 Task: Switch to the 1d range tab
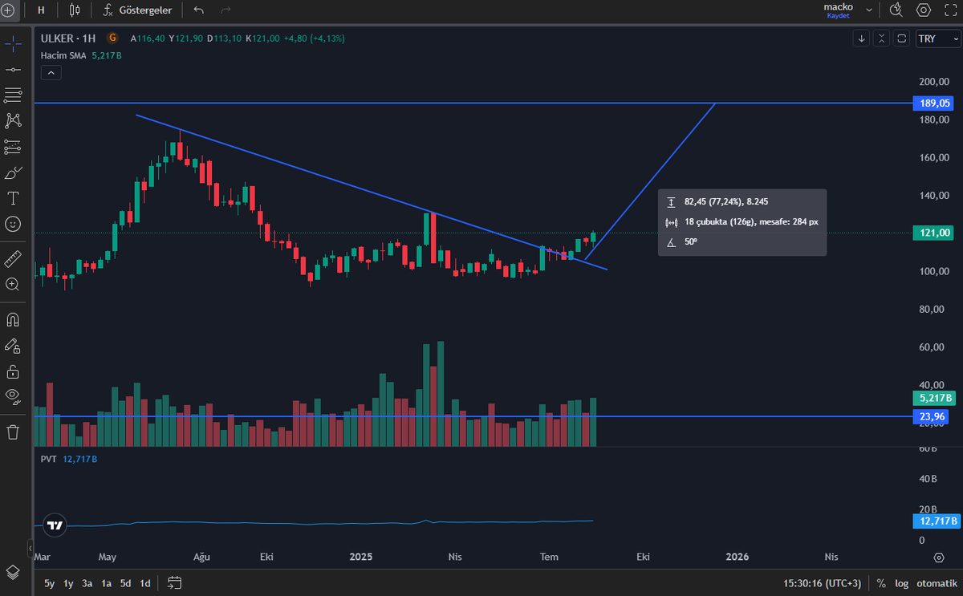(x=144, y=583)
